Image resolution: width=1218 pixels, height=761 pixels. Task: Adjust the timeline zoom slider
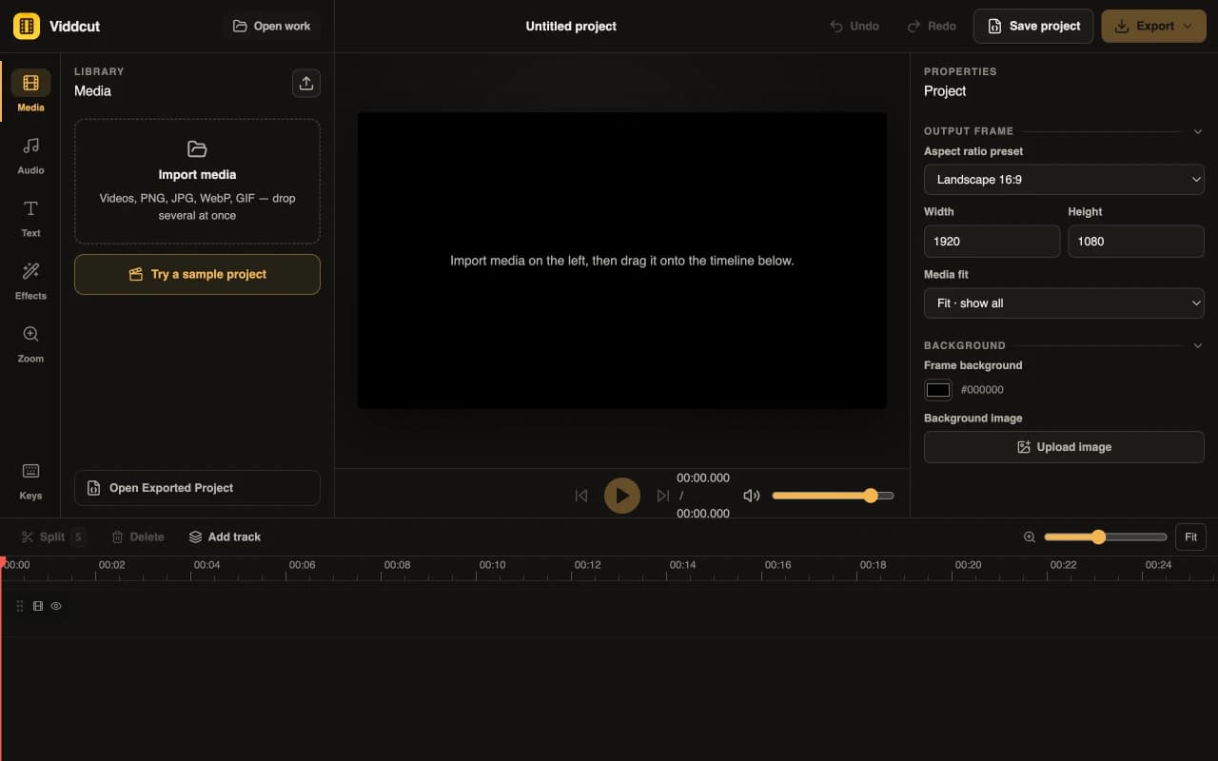coord(1106,537)
